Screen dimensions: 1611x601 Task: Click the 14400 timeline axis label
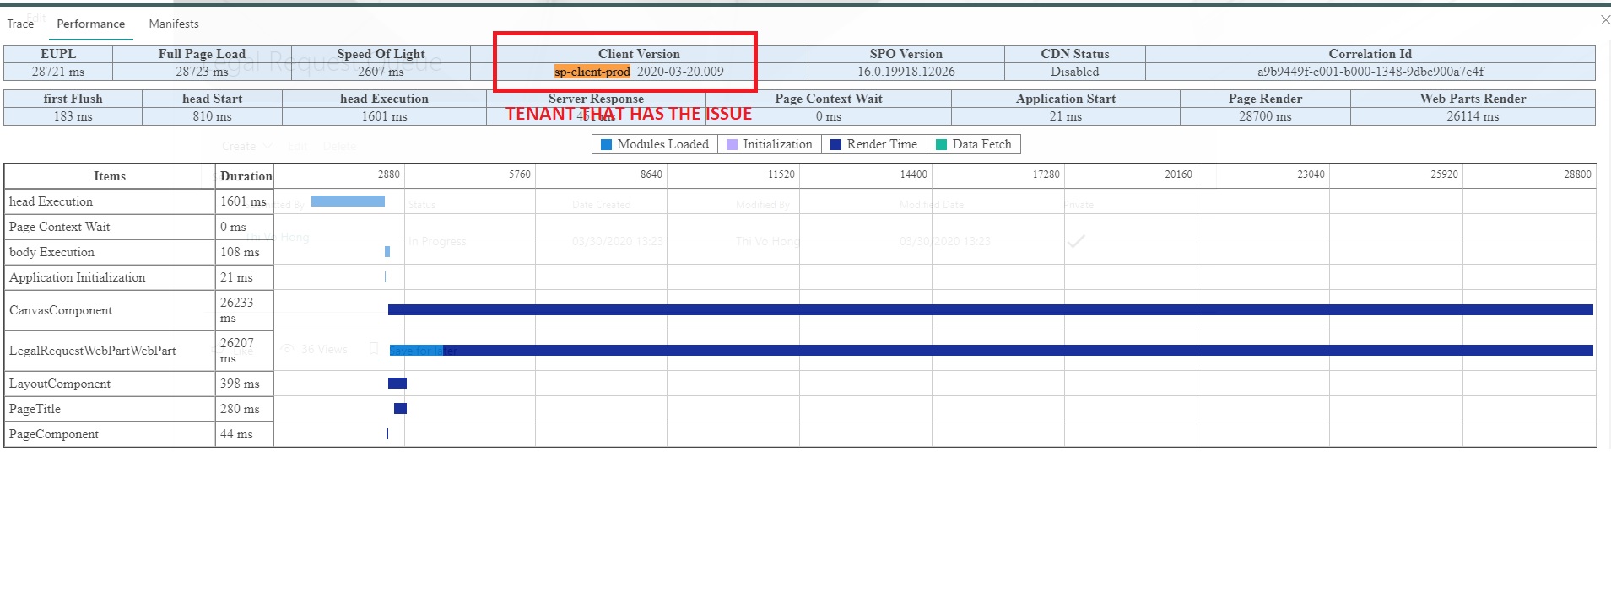913,174
